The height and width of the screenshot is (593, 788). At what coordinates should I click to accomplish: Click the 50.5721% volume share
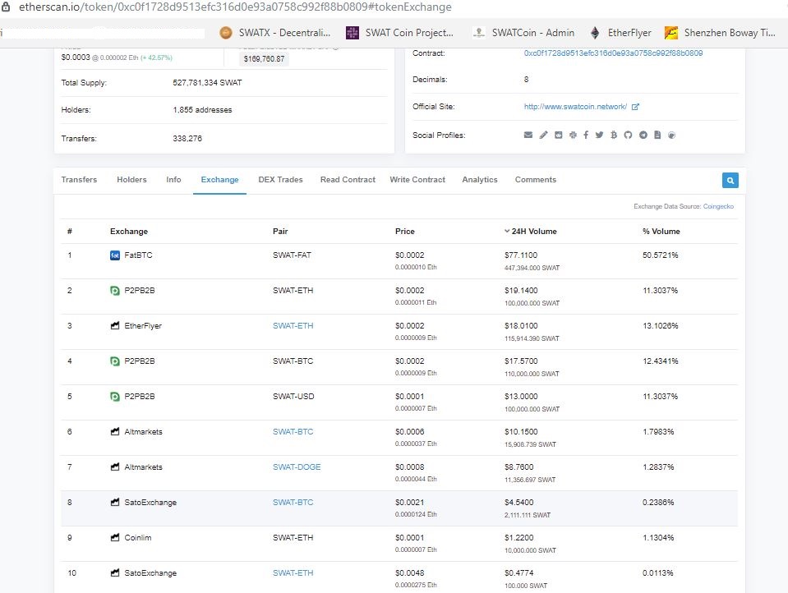tap(661, 255)
